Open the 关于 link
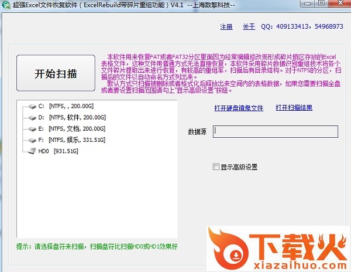Viewport: 351px width, 272px height. pos(249,27)
